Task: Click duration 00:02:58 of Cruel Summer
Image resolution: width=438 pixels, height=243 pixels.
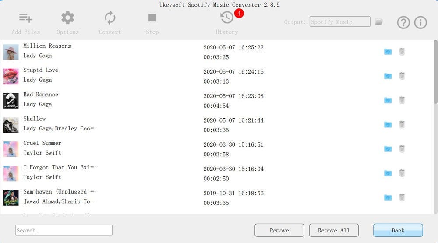Action: (216, 155)
